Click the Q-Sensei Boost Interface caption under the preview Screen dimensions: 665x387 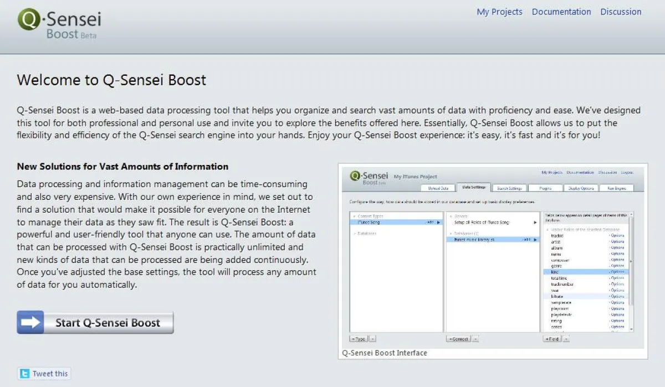coord(385,353)
